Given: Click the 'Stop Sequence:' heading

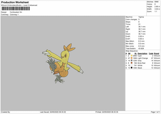Looking at the screenshot, I should point(132,51).
